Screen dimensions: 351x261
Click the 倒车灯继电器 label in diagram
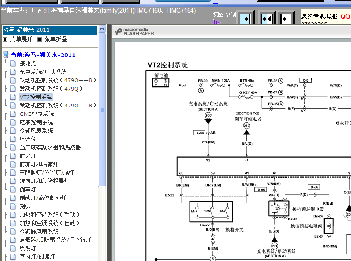pos(248,119)
